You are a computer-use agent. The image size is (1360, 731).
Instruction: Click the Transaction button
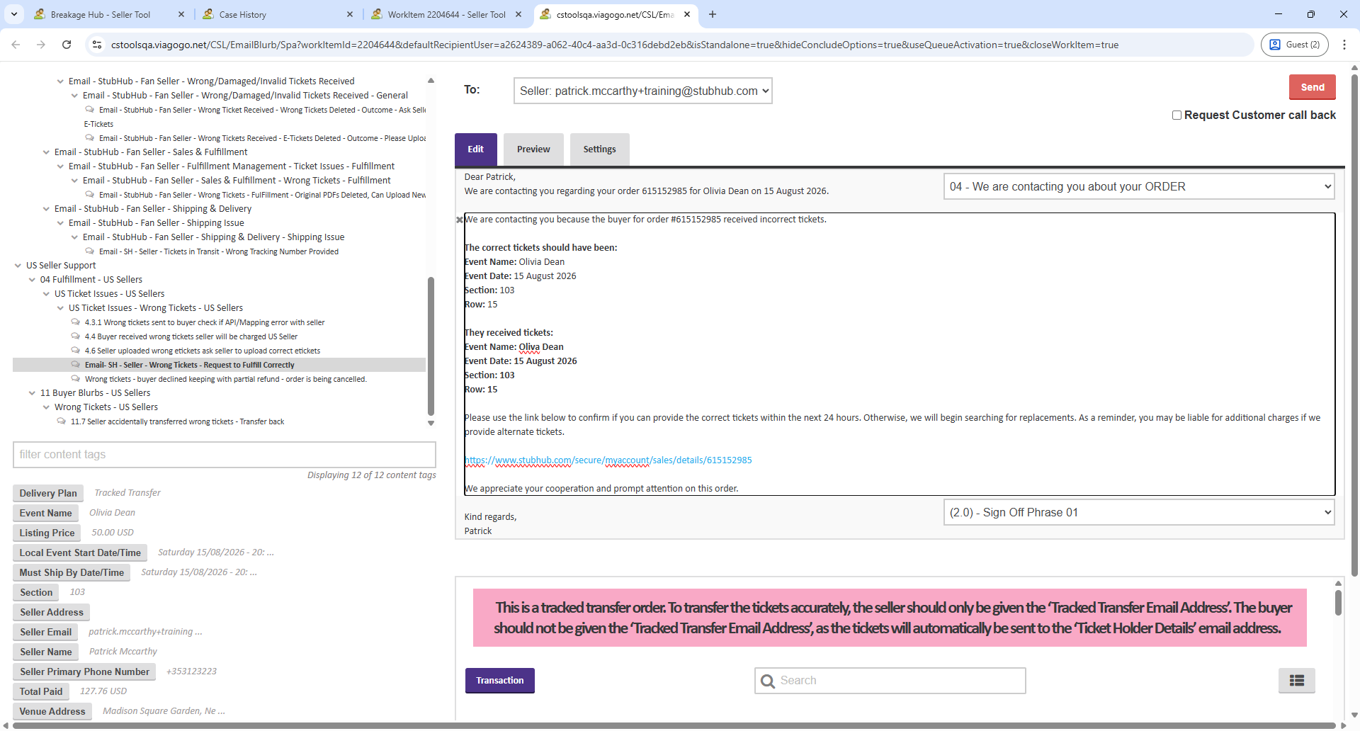click(x=499, y=681)
